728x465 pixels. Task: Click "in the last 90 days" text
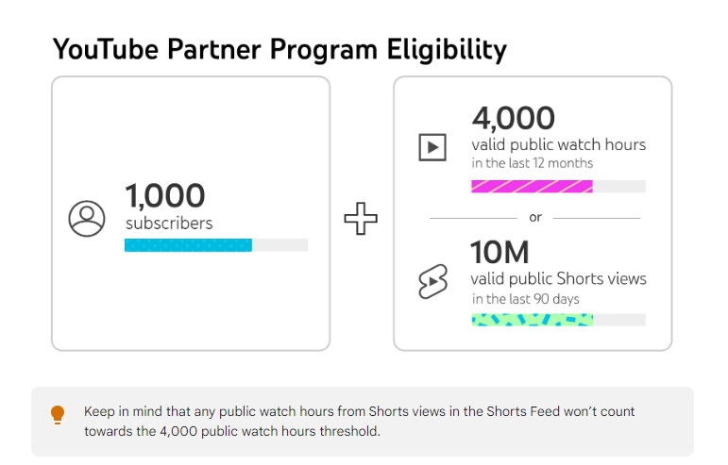tap(526, 299)
